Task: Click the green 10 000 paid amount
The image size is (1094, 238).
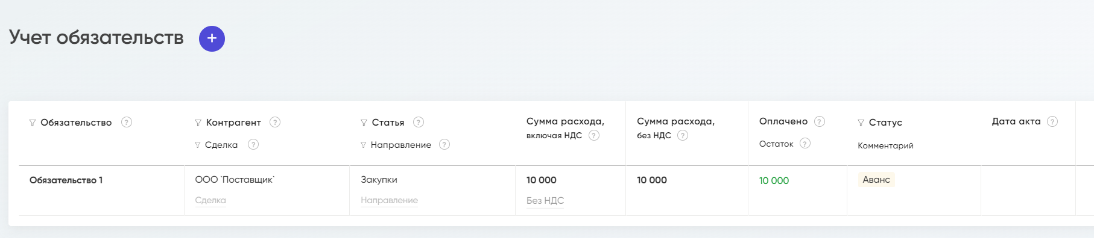Action: 774,181
